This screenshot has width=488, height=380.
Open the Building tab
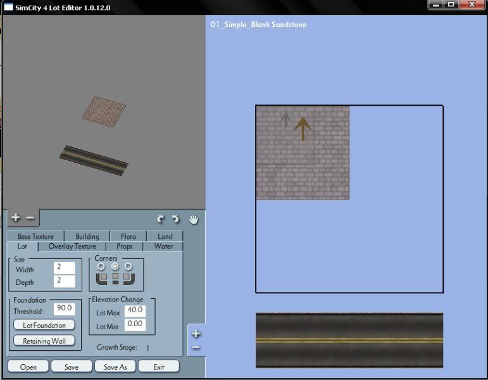click(87, 236)
